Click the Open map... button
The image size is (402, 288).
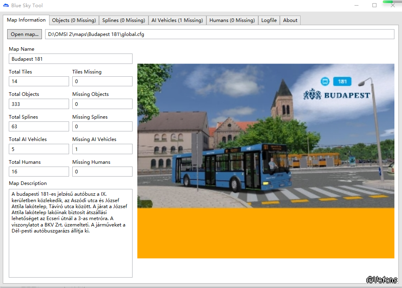[x=24, y=34]
